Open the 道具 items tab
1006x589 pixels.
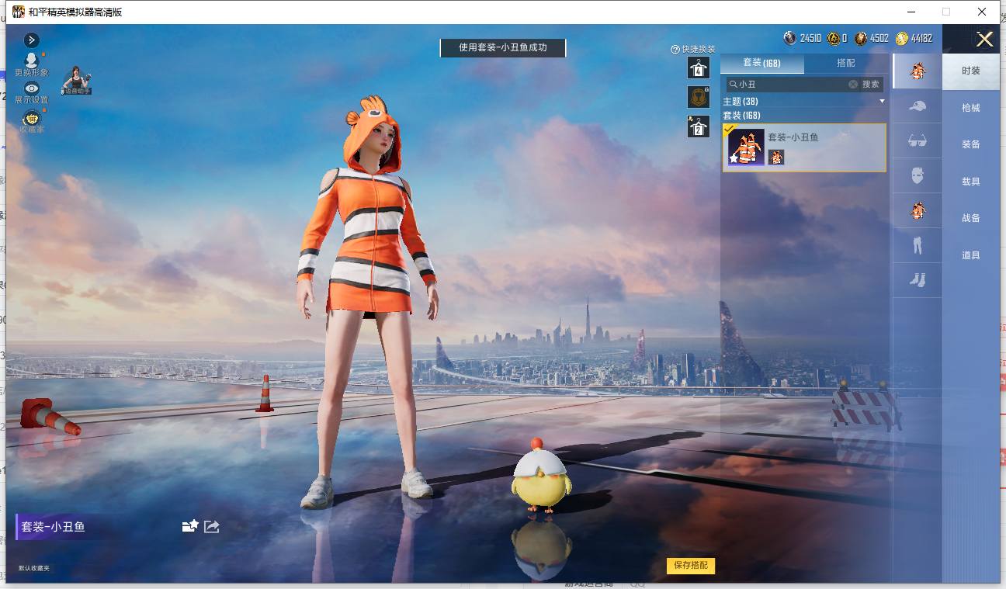[x=971, y=255]
